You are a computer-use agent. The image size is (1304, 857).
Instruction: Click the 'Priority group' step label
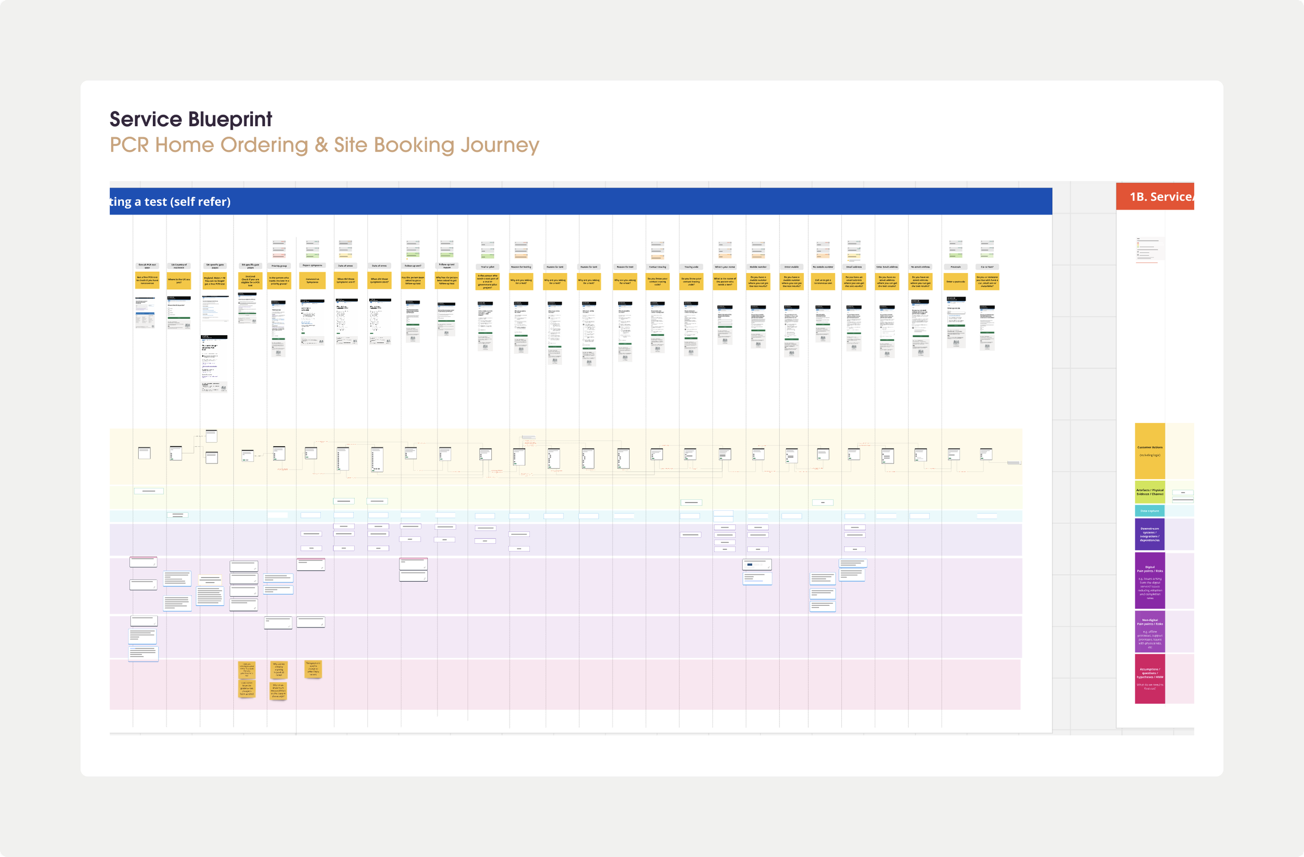click(279, 265)
